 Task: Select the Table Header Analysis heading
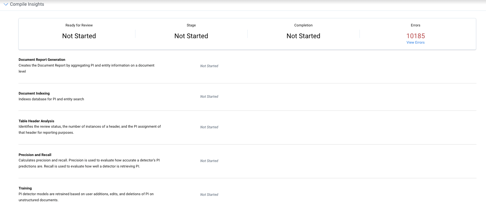coord(36,121)
